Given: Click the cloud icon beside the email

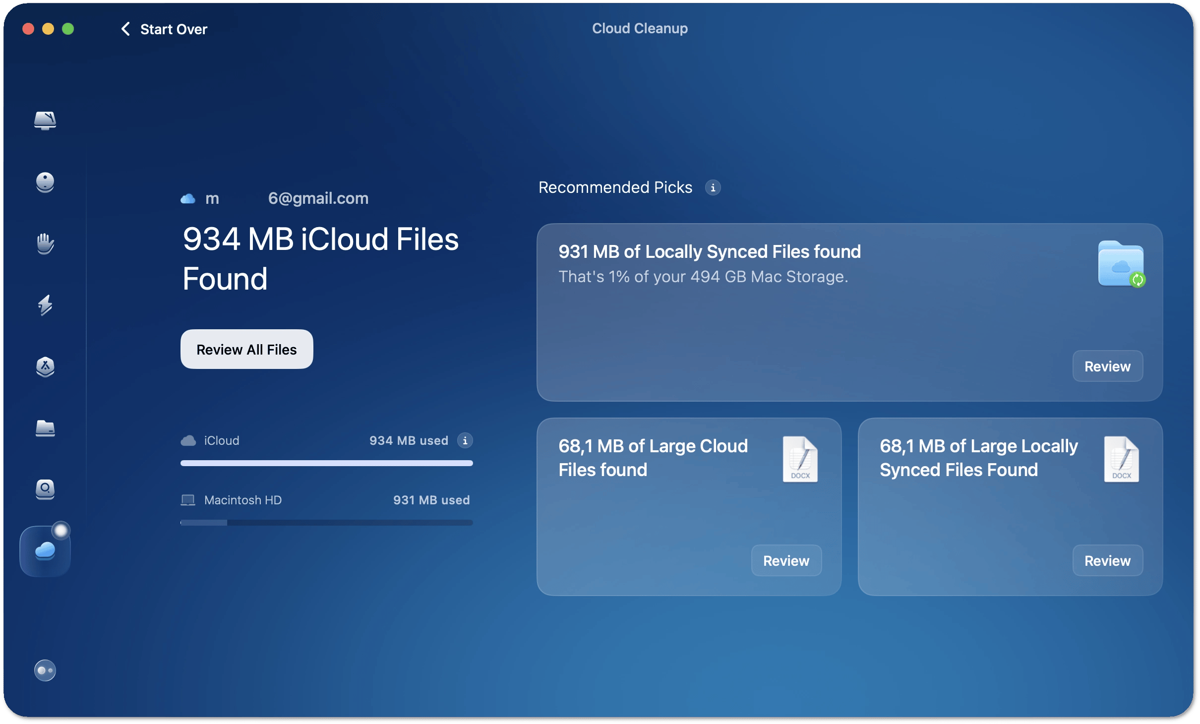Looking at the screenshot, I should [x=188, y=199].
